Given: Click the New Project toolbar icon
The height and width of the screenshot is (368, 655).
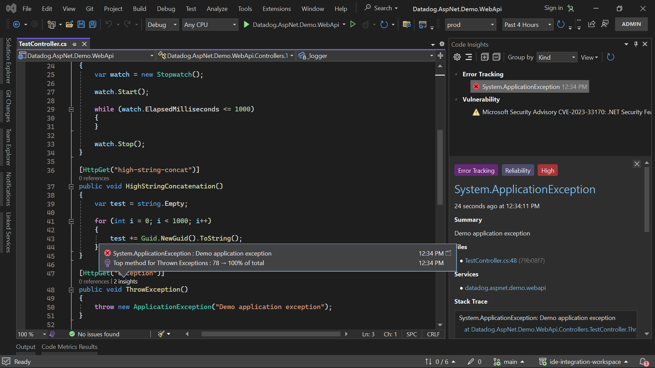Looking at the screenshot, I should [52, 24].
